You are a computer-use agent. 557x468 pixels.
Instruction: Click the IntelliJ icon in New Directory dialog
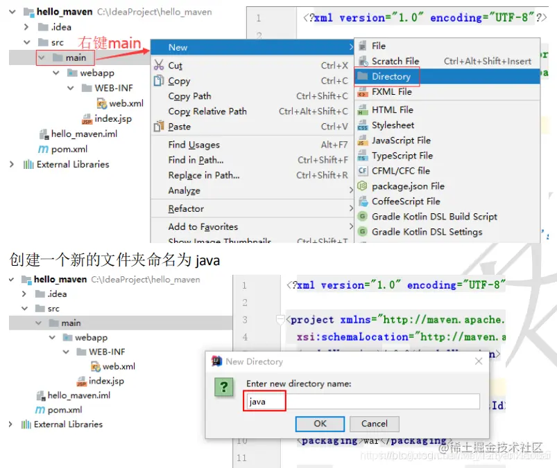pos(216,361)
